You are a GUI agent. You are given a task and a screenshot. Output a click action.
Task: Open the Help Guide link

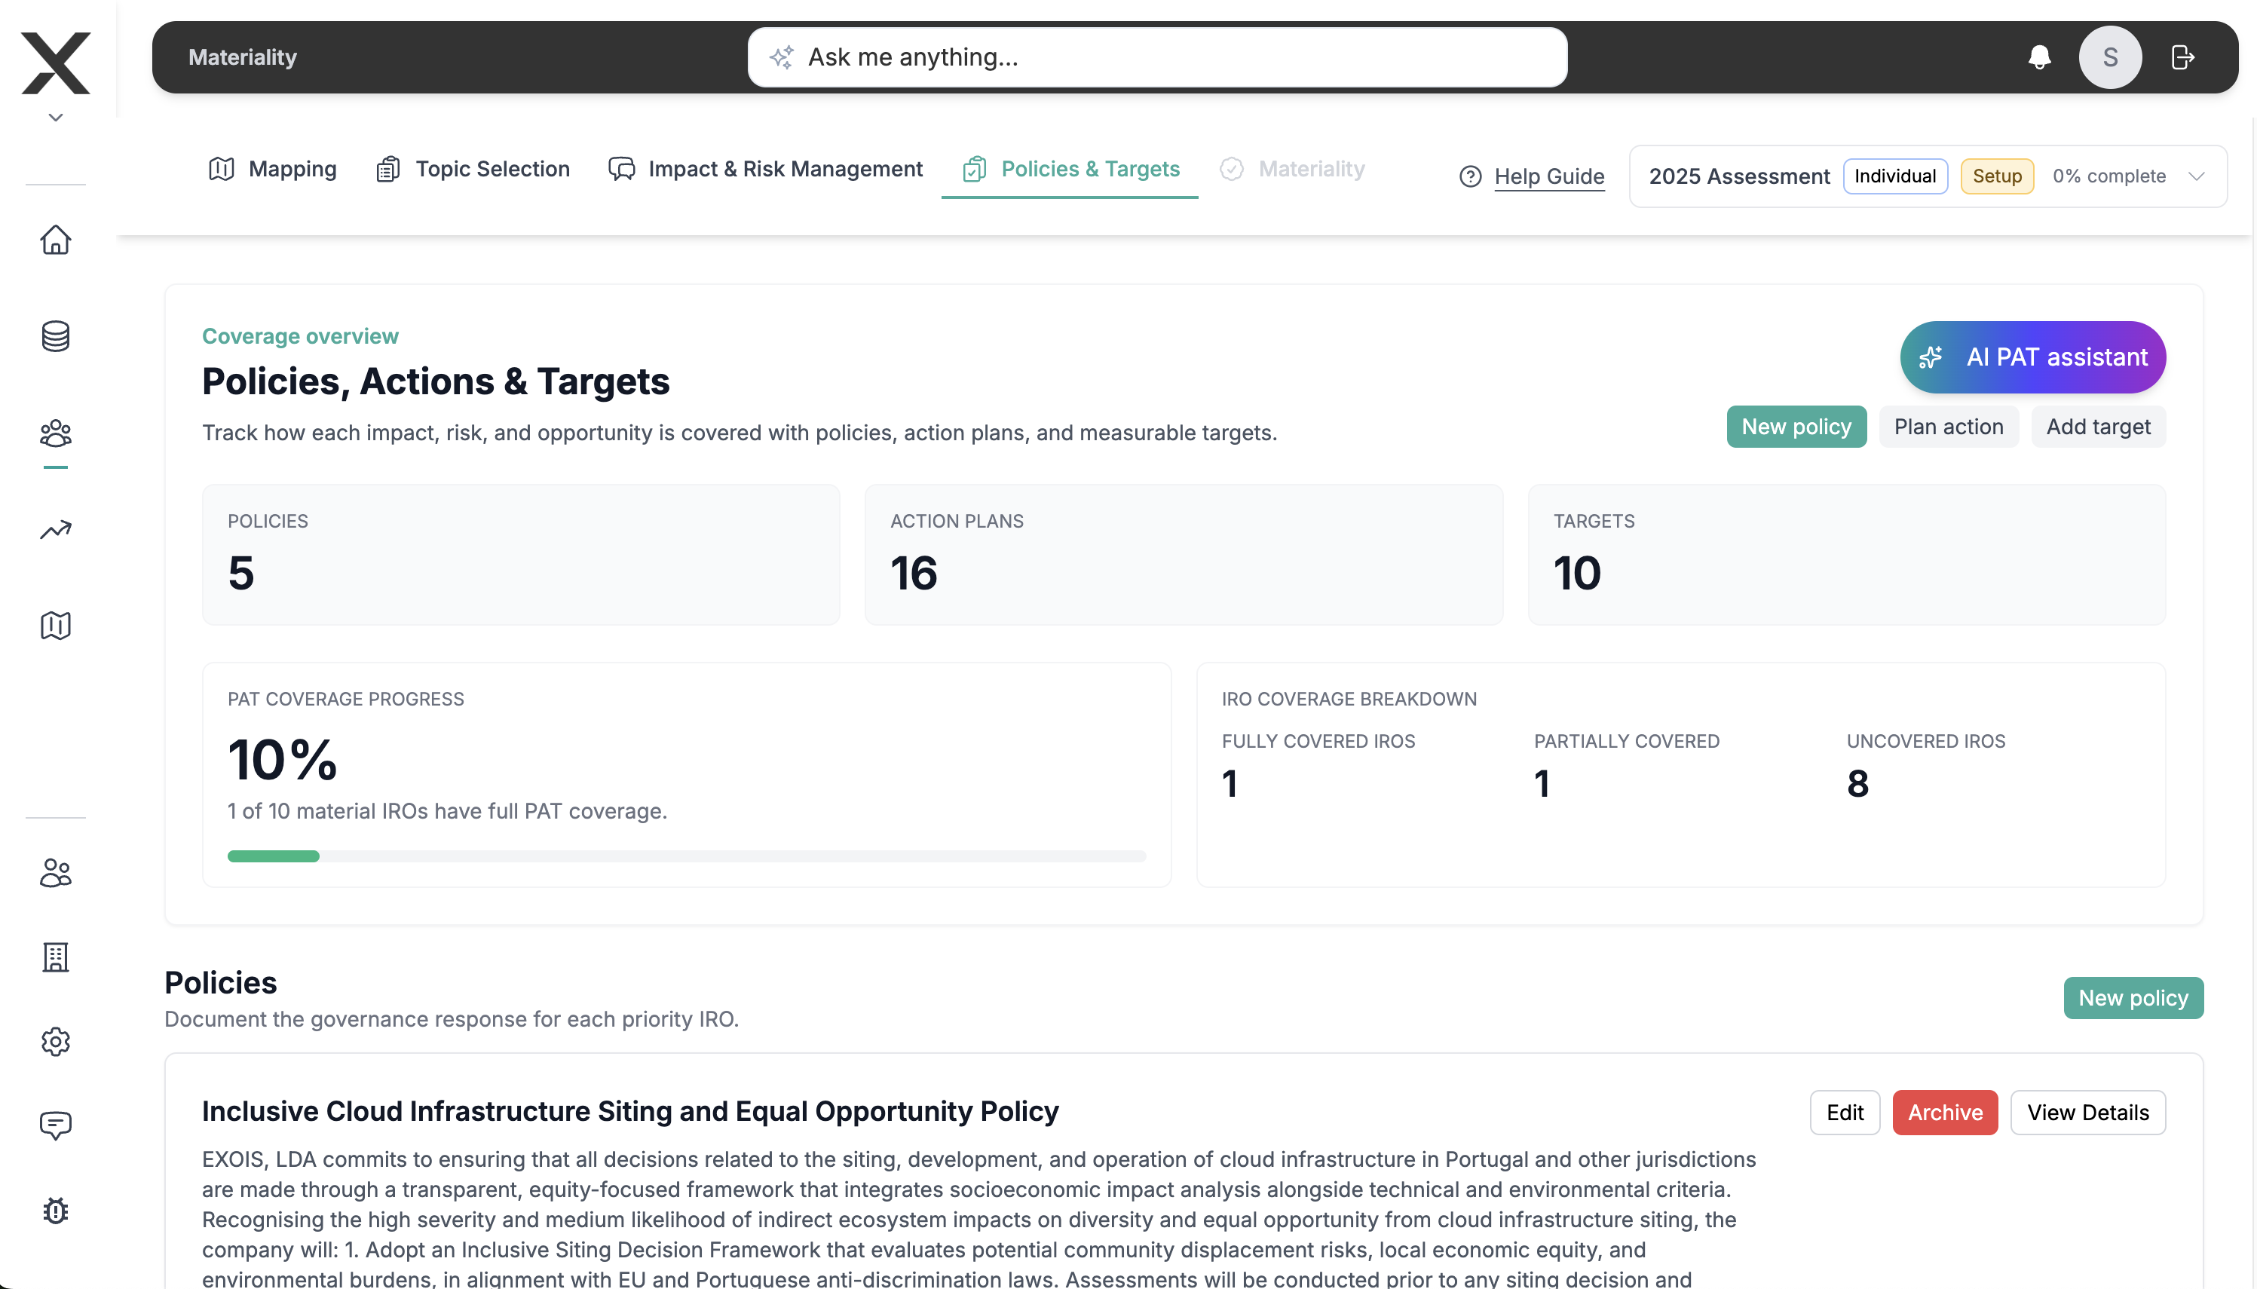(x=1548, y=176)
